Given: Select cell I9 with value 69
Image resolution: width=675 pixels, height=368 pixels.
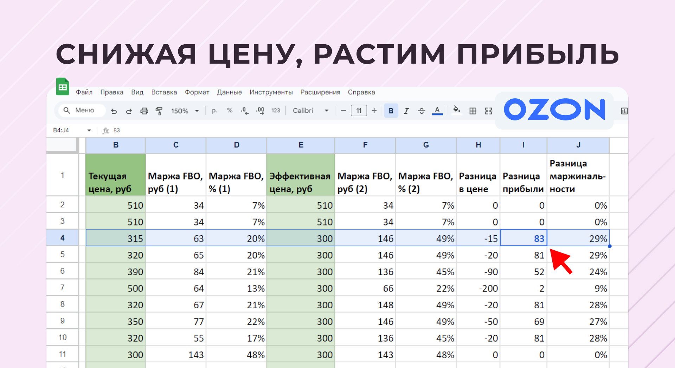Looking at the screenshot, I should (523, 321).
